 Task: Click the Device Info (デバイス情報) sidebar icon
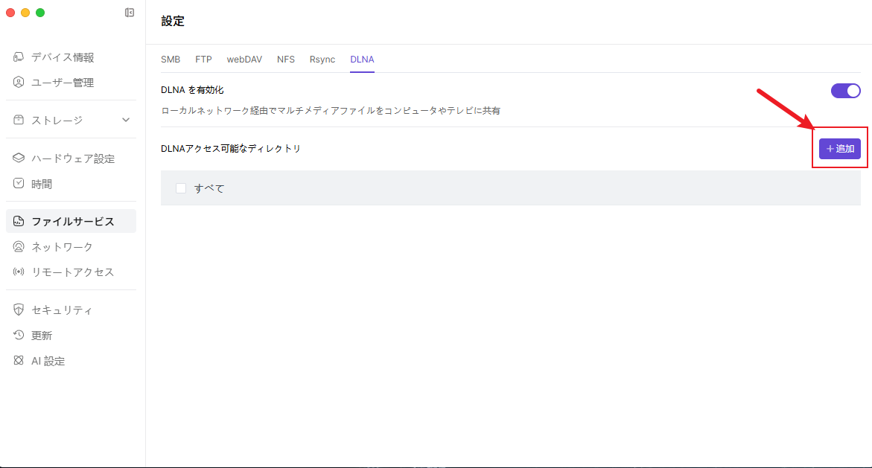point(19,57)
